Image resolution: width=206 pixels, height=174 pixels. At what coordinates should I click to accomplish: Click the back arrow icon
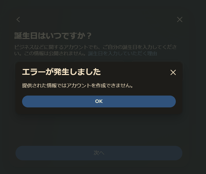[x=18, y=19]
